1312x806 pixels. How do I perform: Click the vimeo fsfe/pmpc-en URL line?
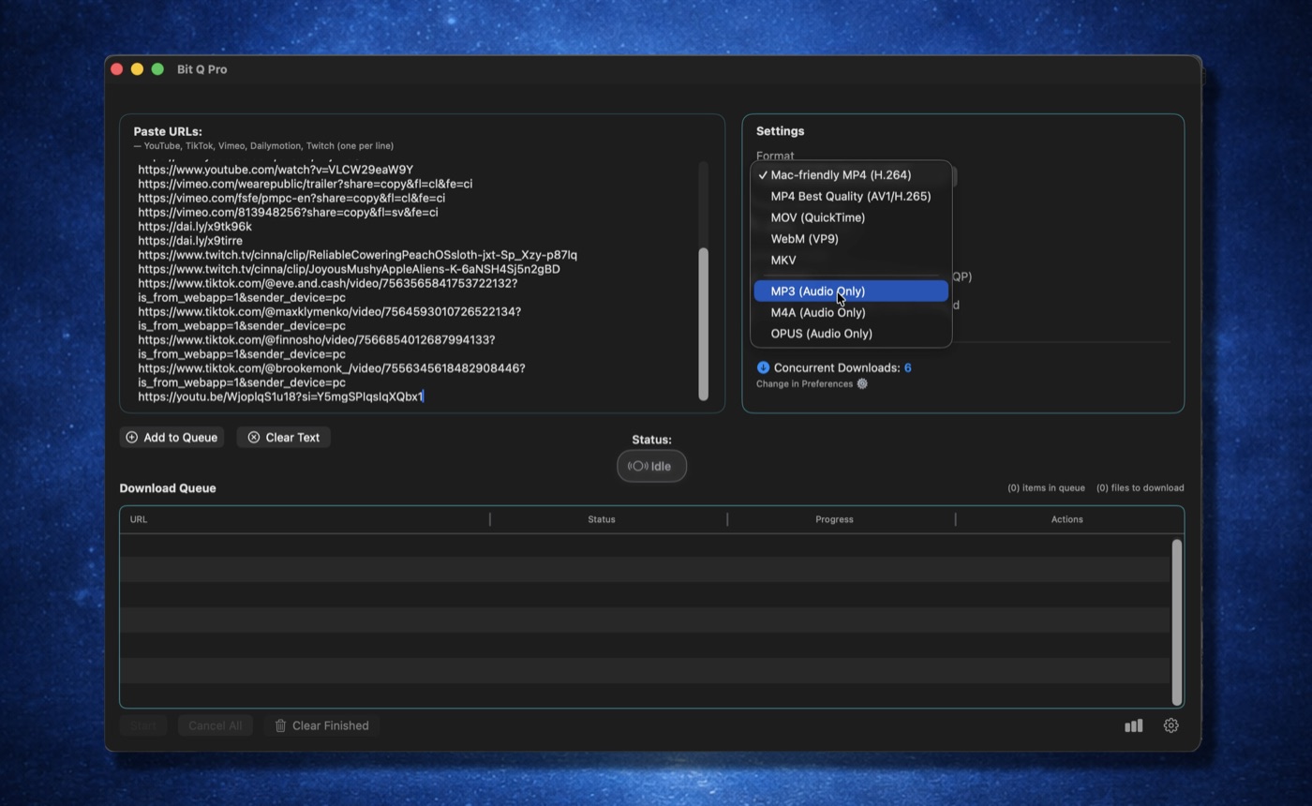(291, 198)
